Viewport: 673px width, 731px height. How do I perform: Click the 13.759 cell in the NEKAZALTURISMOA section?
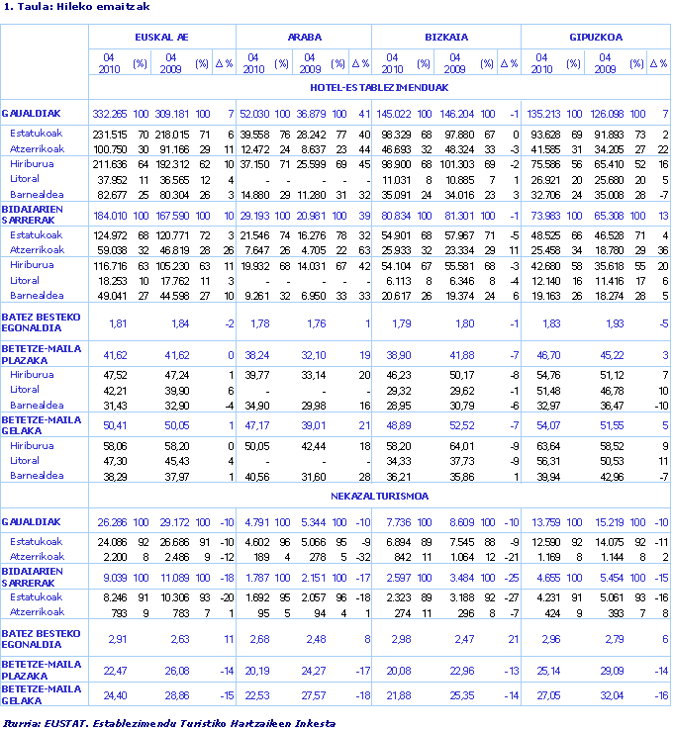pyautogui.click(x=546, y=521)
